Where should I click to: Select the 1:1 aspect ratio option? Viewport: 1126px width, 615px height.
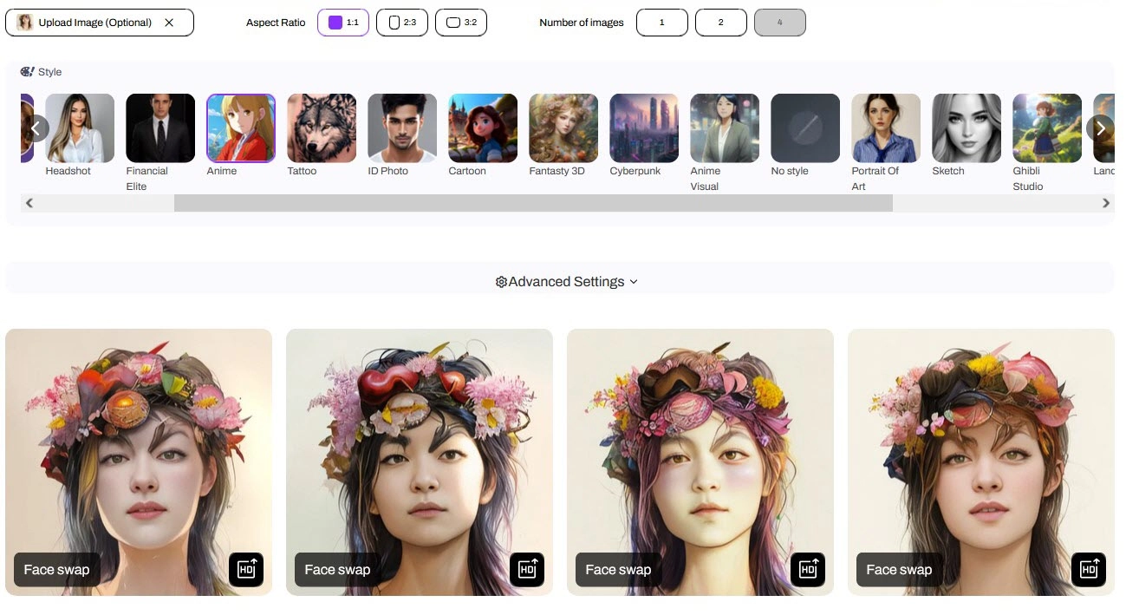coord(343,23)
